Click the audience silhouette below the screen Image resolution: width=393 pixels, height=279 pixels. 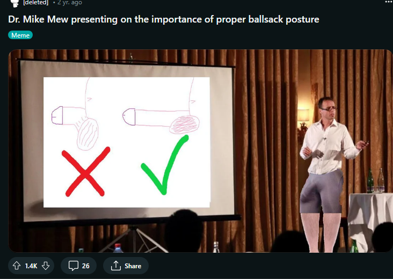point(184,231)
